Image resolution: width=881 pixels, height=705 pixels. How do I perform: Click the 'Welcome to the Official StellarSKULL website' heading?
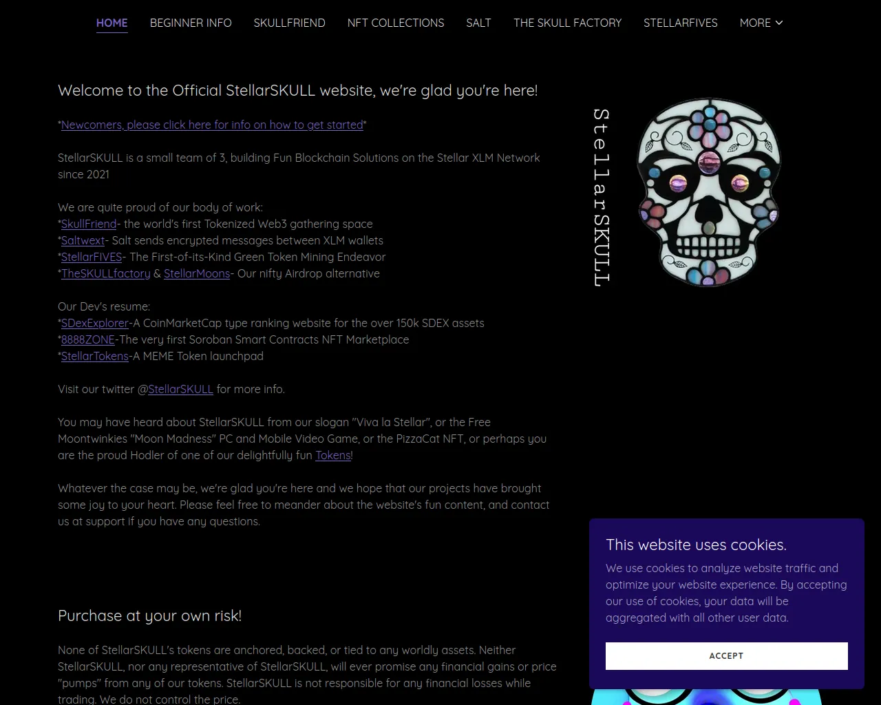coord(298,90)
